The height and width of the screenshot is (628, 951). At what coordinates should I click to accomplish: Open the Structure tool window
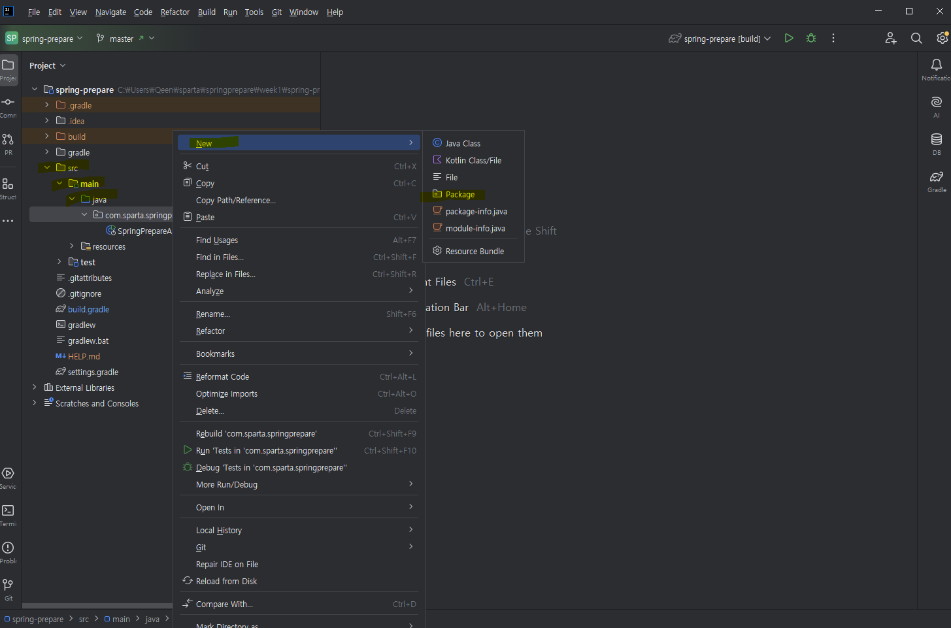coord(8,184)
